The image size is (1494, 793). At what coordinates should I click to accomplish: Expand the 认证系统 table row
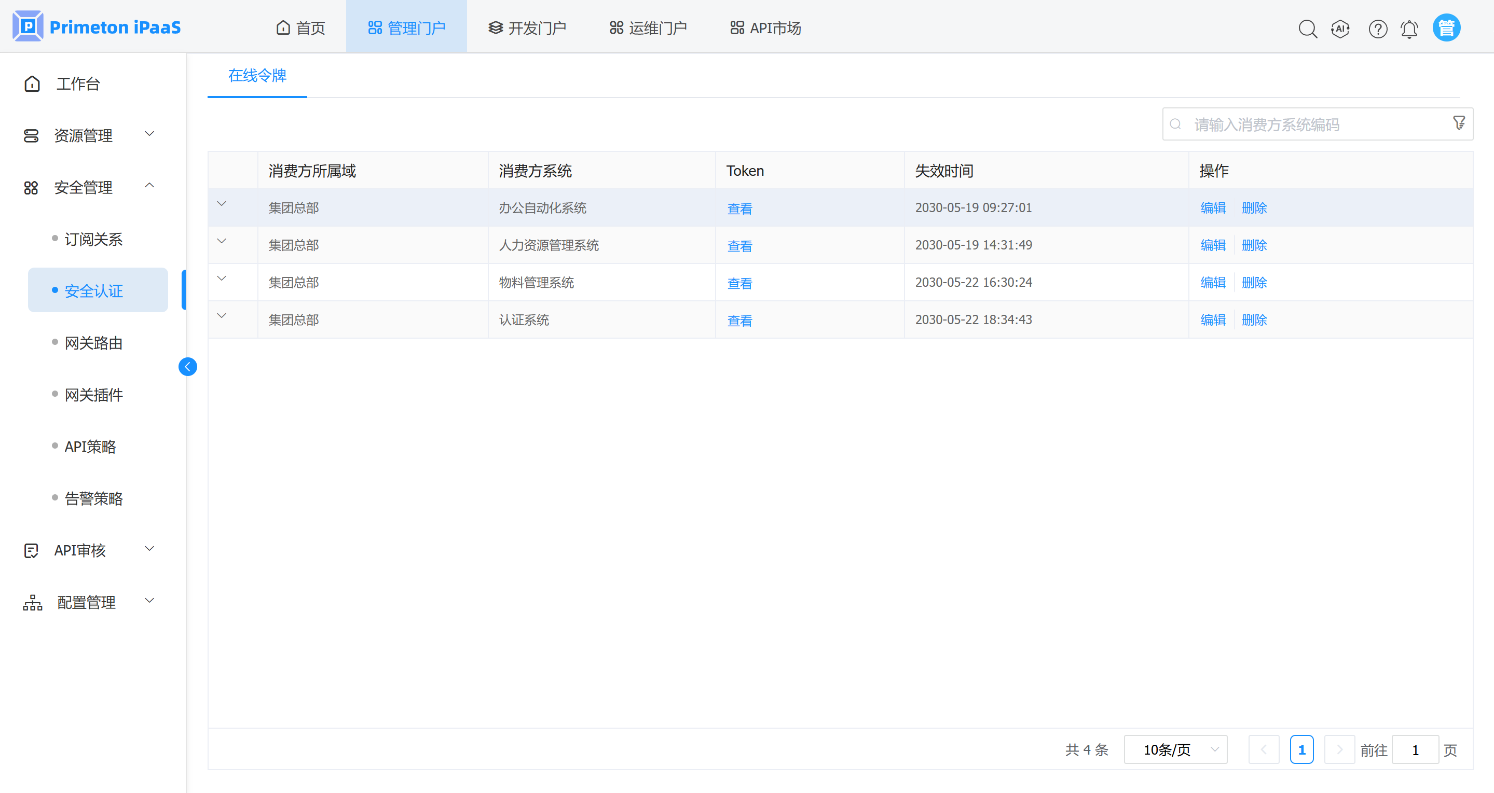click(222, 316)
